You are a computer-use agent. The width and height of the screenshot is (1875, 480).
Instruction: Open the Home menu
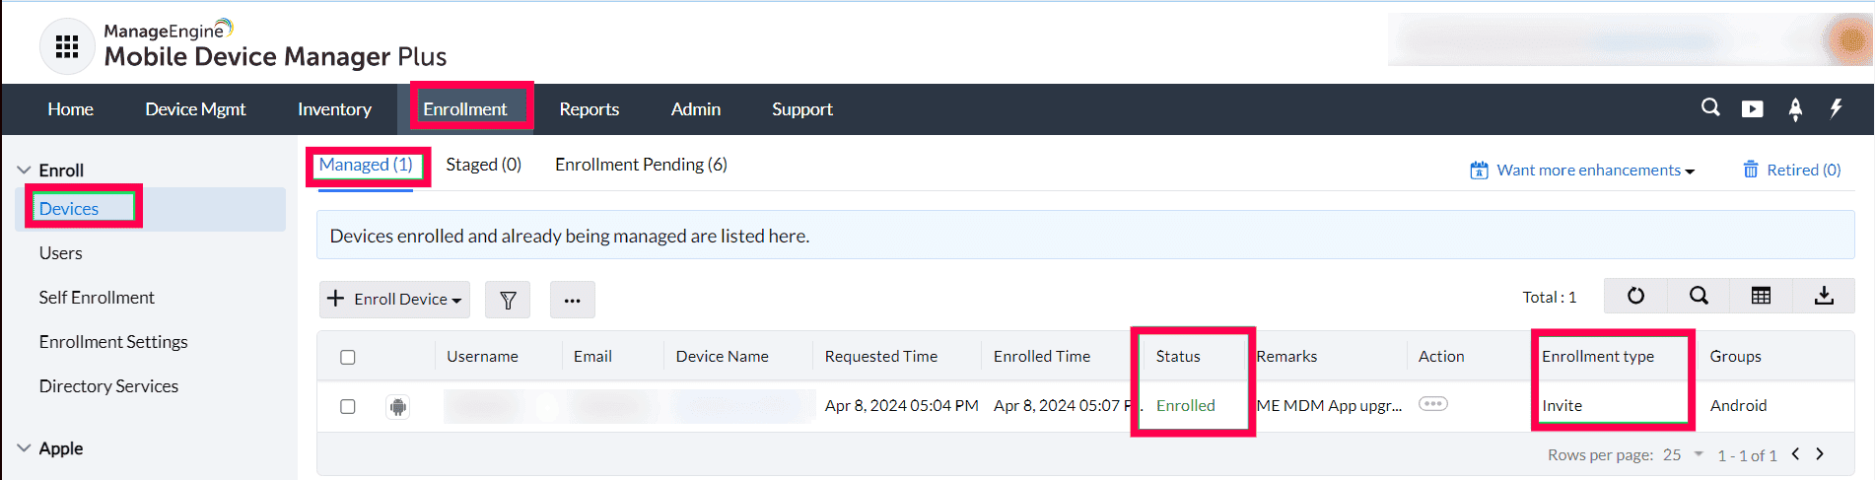(71, 109)
